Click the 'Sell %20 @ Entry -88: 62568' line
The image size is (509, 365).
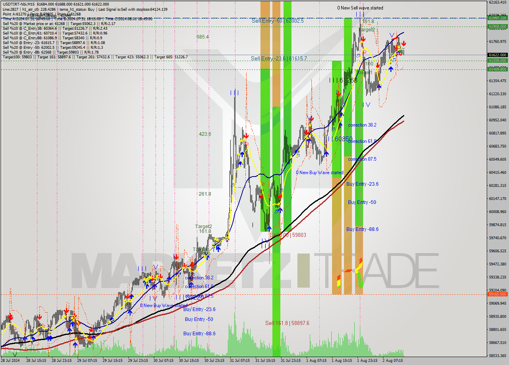click(50, 52)
